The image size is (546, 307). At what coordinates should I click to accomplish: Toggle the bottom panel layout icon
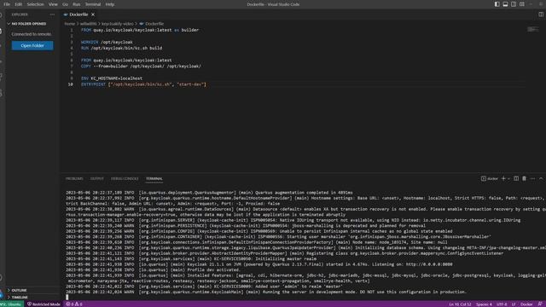point(505,4)
